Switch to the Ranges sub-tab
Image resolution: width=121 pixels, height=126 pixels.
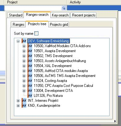coord(18,25)
